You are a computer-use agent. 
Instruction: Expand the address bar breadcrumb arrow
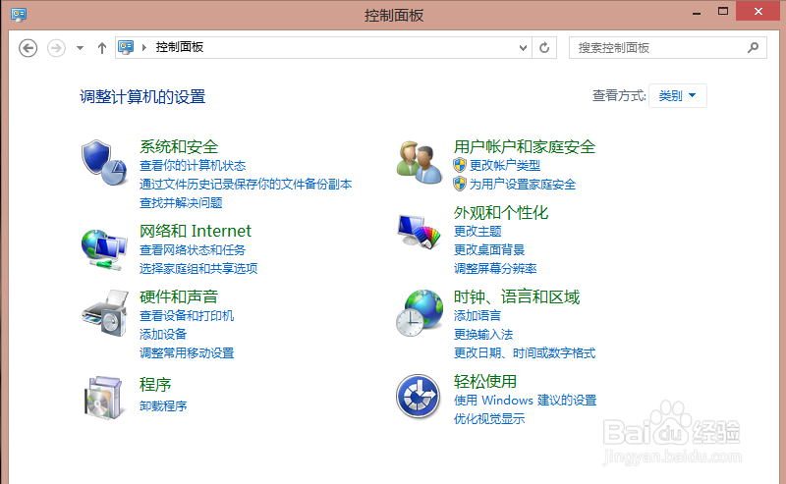point(144,47)
